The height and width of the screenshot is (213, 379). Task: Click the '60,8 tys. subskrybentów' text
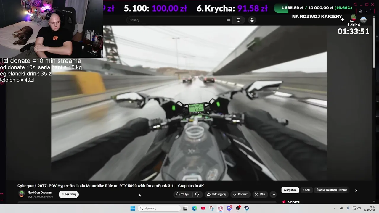click(x=40, y=196)
